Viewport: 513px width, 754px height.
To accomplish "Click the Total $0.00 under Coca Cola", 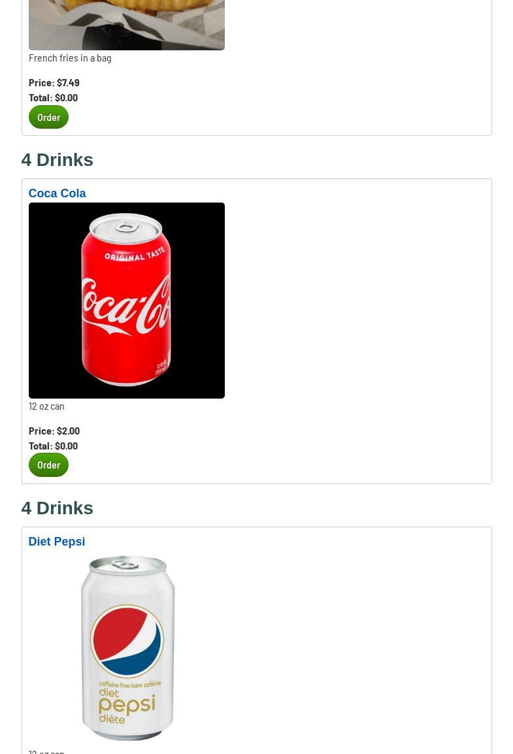I will pos(54,446).
